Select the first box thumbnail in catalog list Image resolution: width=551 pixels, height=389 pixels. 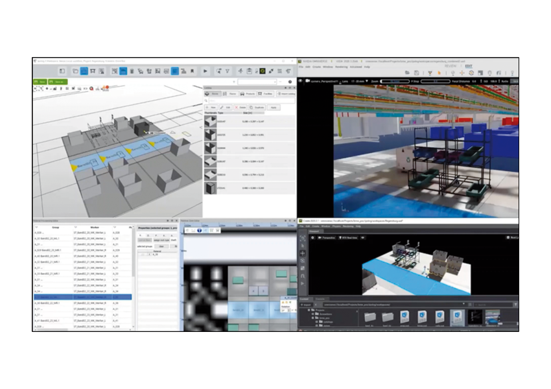[x=211, y=122]
